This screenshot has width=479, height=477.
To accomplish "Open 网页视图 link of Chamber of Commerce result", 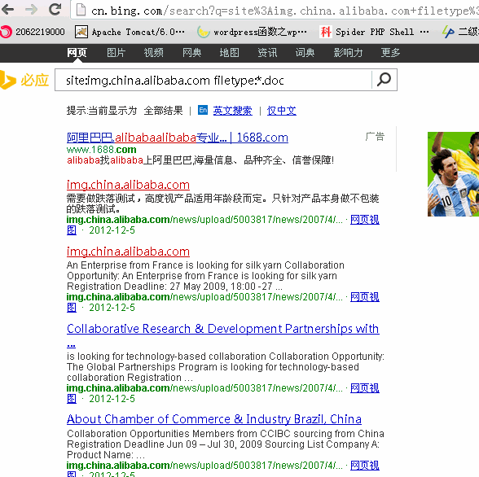I will [364, 466].
